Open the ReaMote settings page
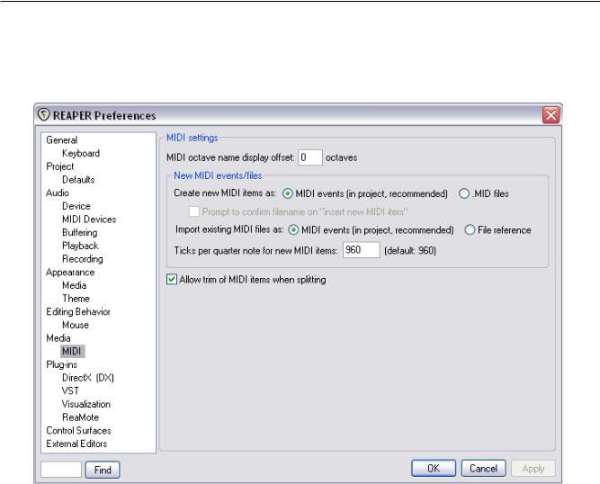The width and height of the screenshot is (600, 484). pyautogui.click(x=80, y=417)
